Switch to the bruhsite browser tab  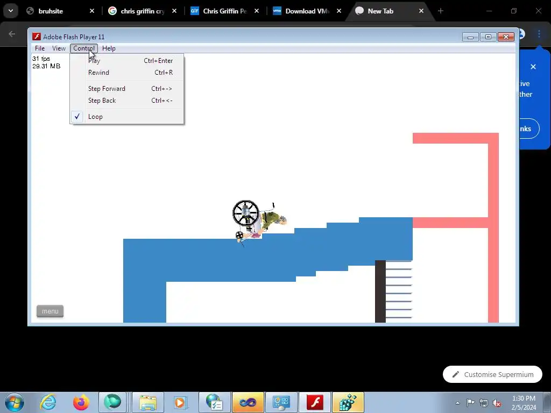coord(60,11)
